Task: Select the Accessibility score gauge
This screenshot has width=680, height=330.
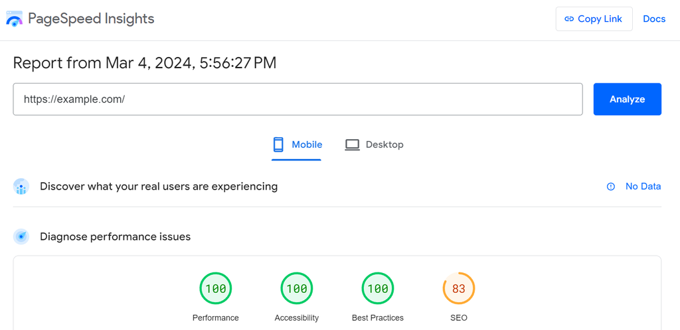Action: pos(297,289)
